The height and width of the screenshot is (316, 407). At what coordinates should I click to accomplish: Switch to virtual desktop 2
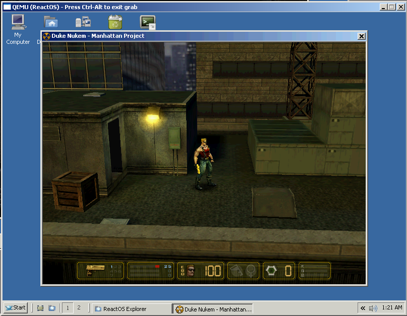pos(79,307)
